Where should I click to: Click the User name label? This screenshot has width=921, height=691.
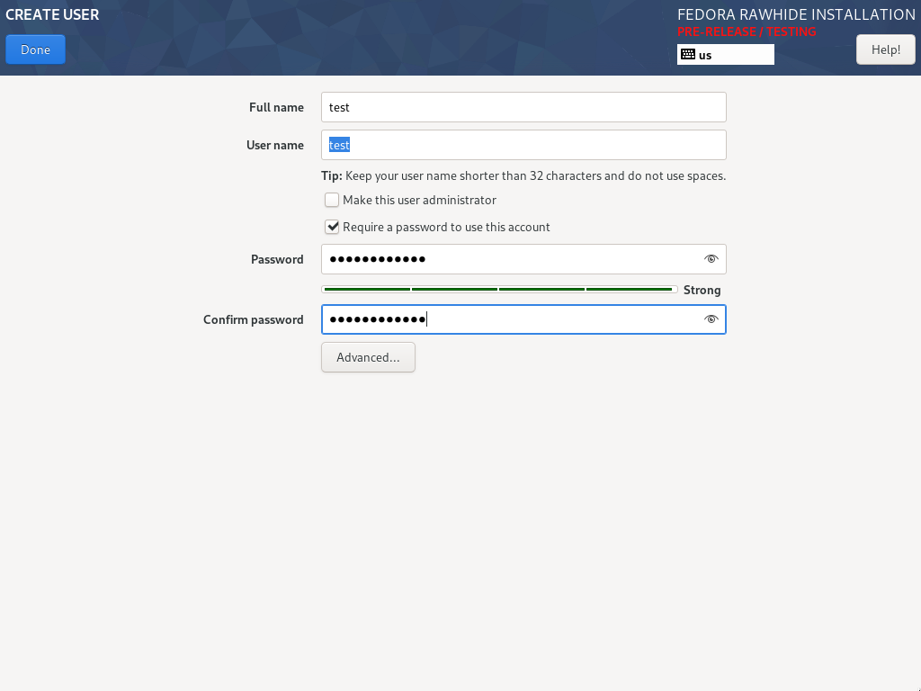pos(275,145)
